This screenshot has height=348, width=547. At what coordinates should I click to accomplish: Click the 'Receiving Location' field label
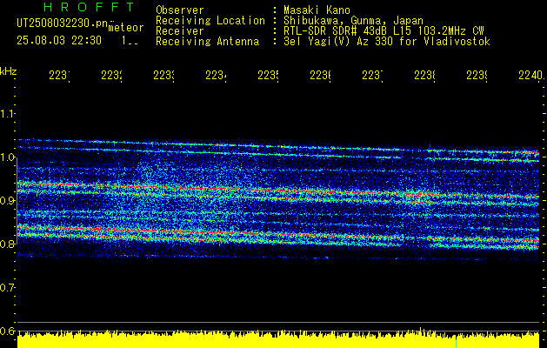(x=210, y=21)
